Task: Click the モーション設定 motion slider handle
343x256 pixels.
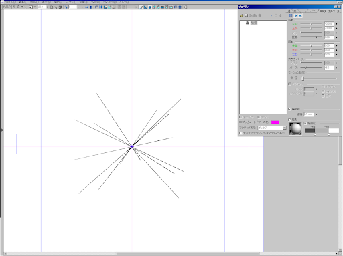Action: [x=303, y=78]
